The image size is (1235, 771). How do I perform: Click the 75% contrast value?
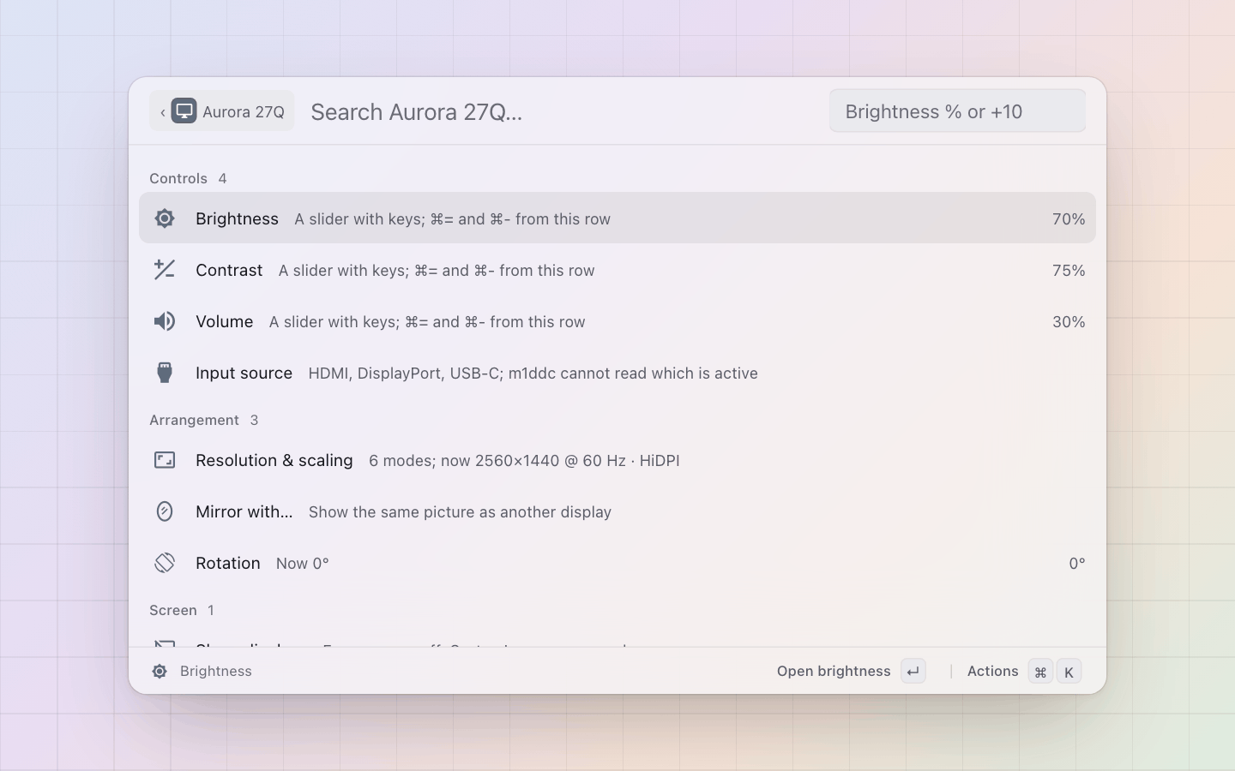1069,270
